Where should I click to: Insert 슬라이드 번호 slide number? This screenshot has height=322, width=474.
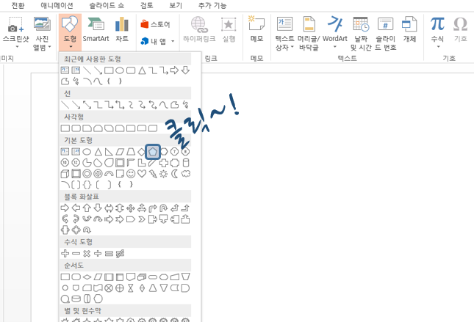tap(385, 33)
